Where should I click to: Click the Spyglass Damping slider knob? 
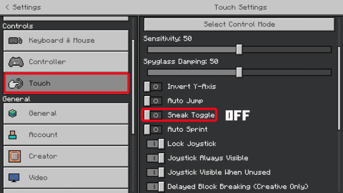(239, 72)
